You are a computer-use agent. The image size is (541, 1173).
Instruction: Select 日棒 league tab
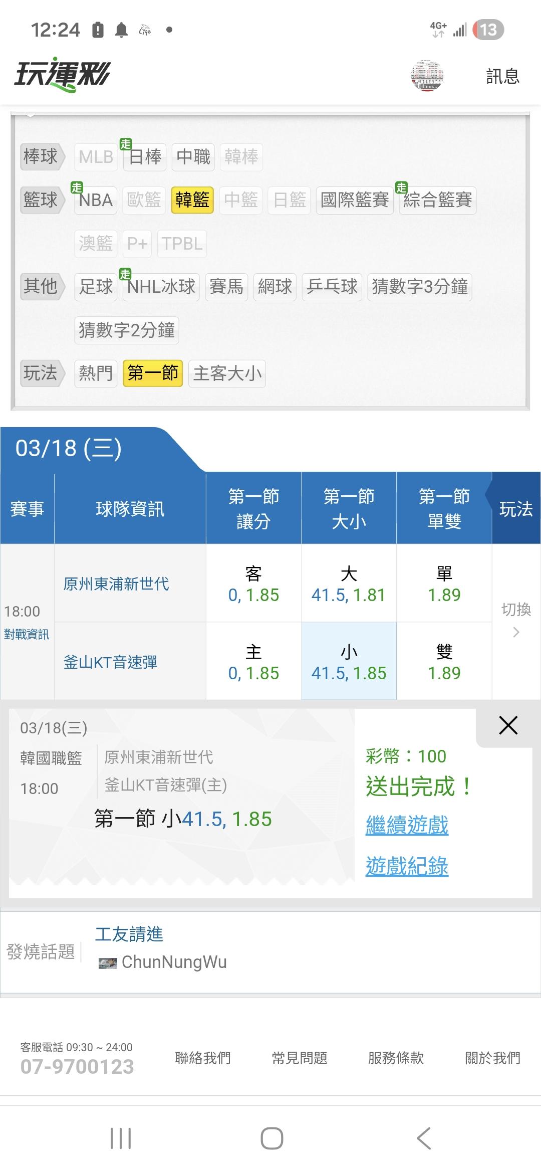[x=145, y=157]
